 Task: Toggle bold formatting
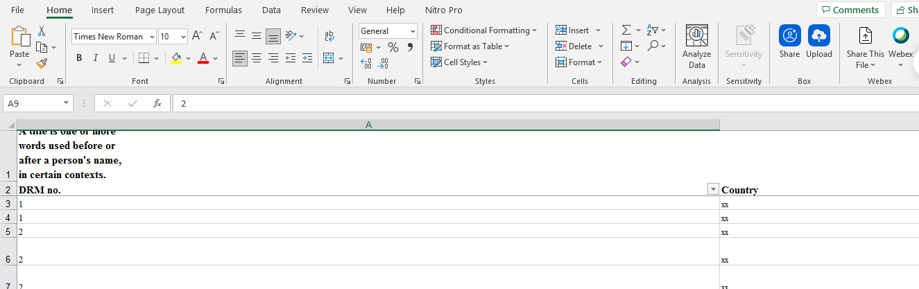79,58
